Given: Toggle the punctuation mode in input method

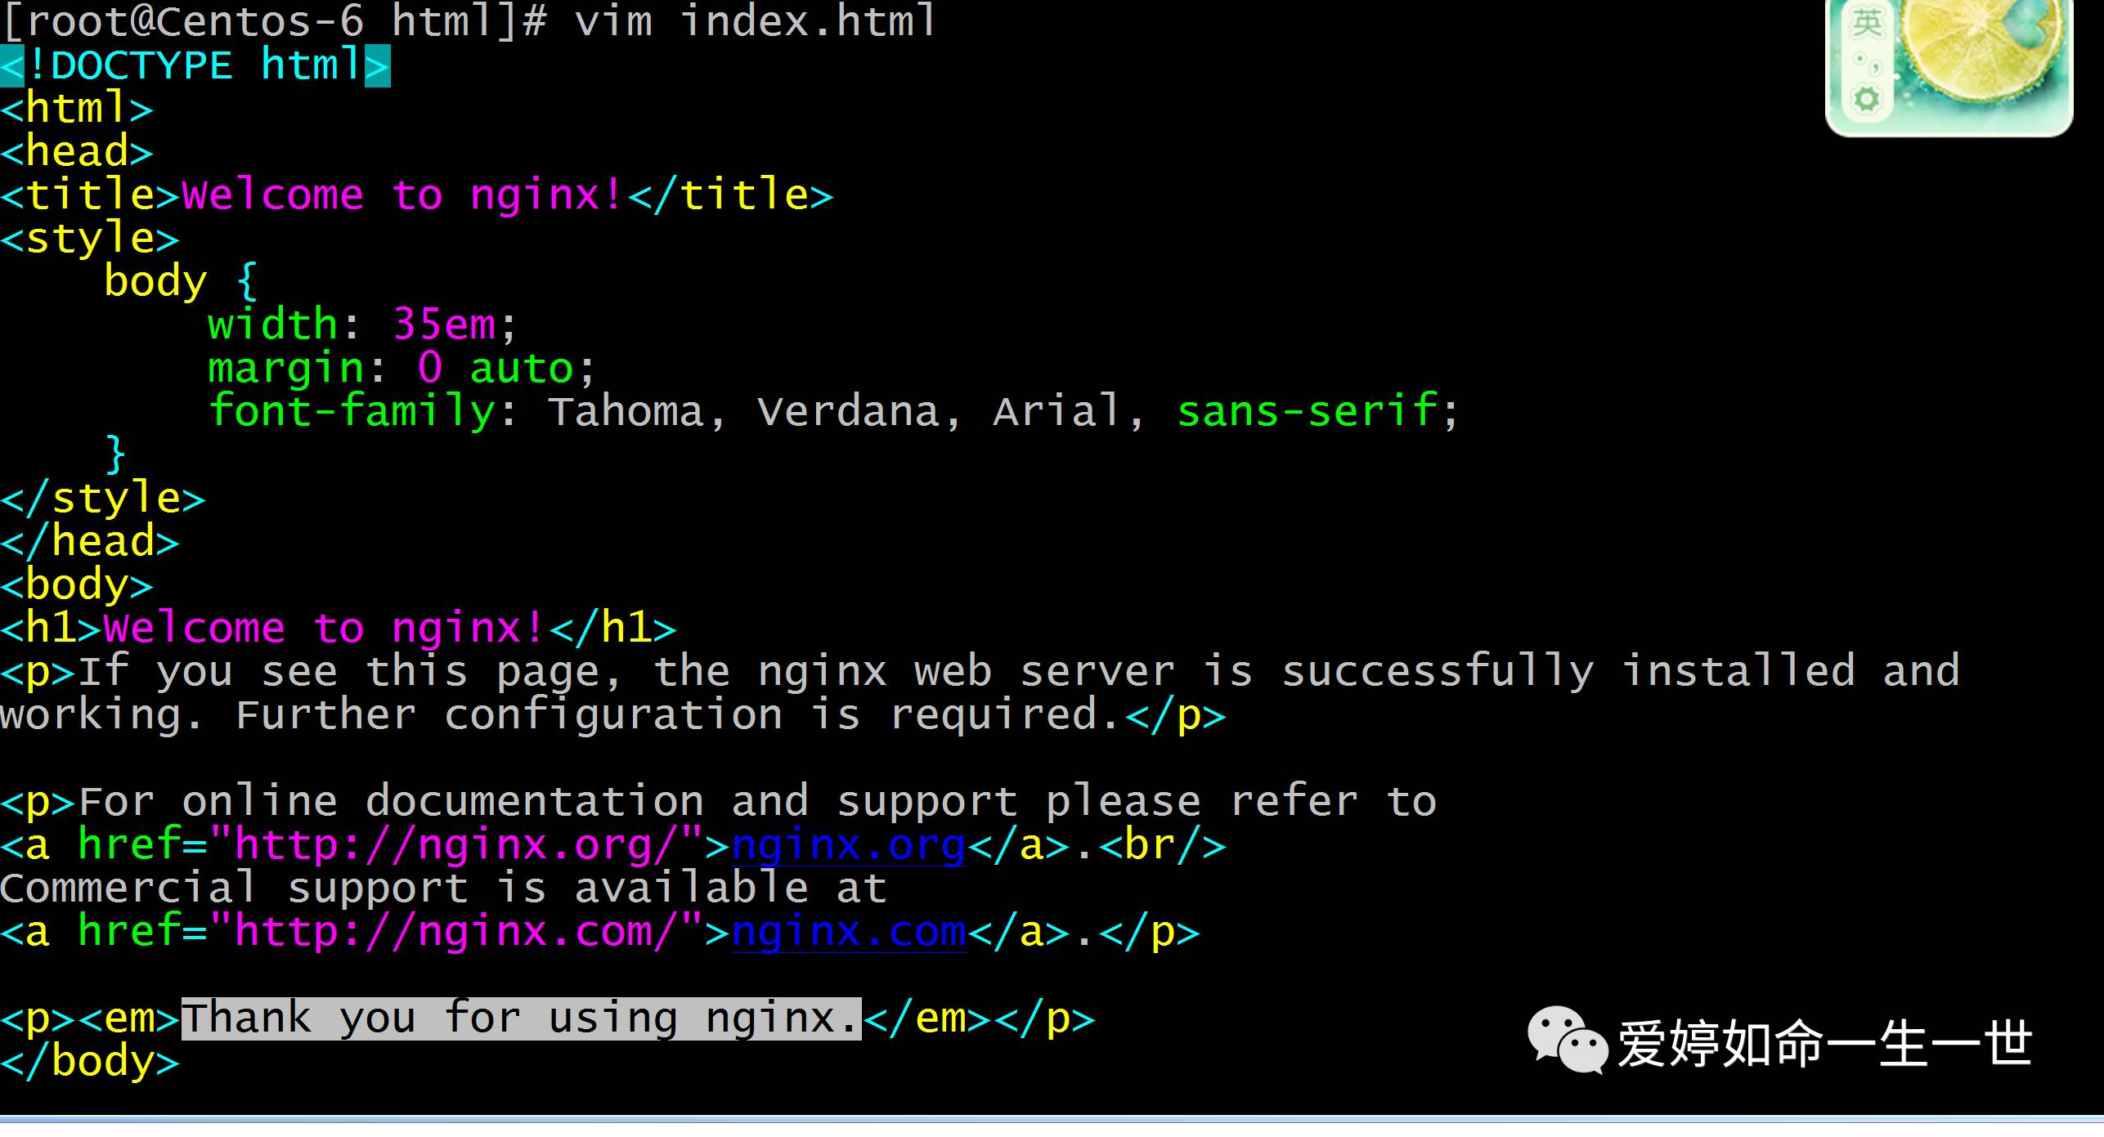Looking at the screenshot, I should (x=1867, y=63).
